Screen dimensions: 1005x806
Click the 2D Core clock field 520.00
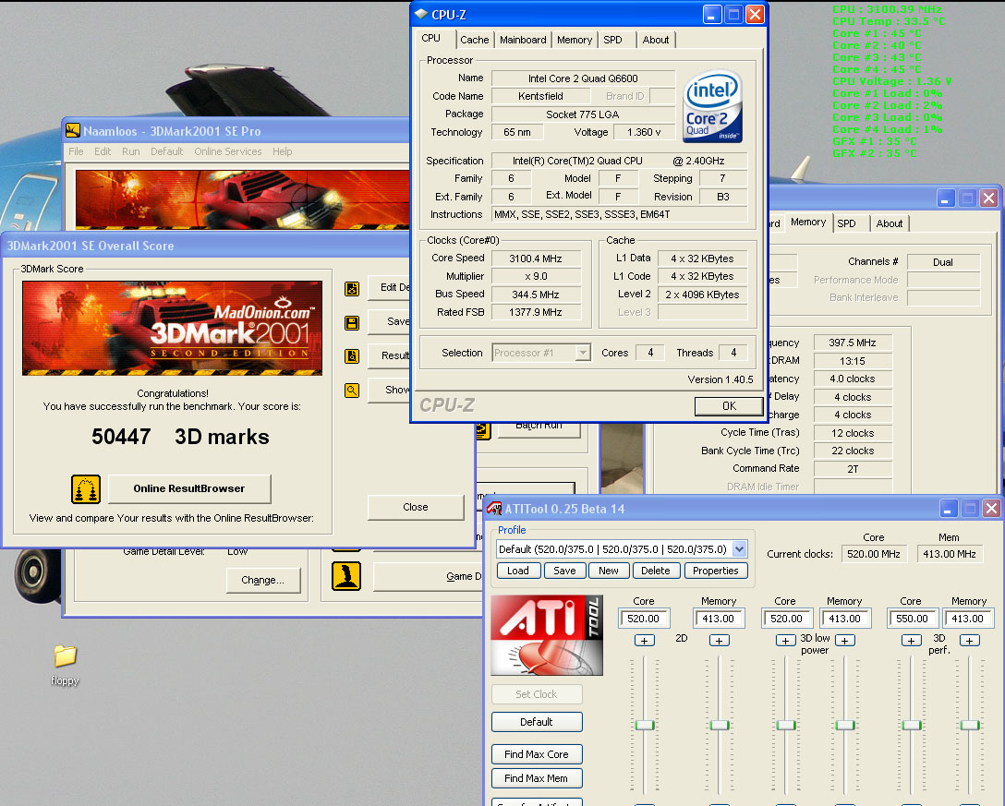point(644,619)
